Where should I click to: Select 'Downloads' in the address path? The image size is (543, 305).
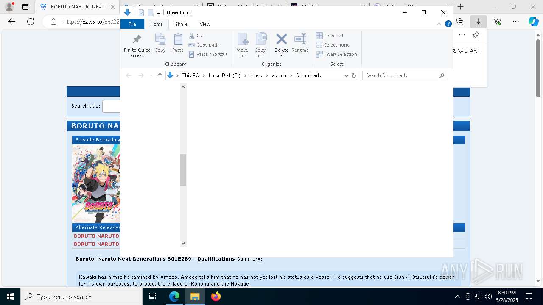click(x=308, y=75)
